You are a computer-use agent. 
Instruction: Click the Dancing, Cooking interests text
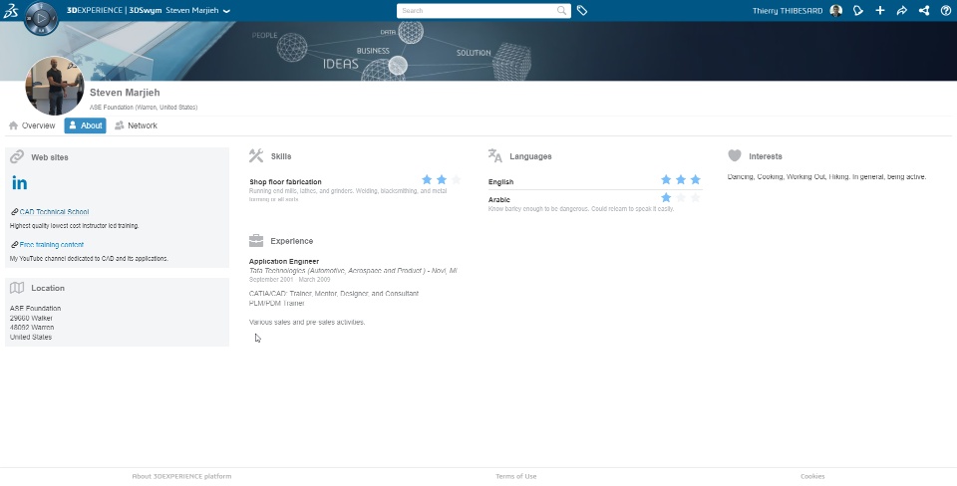coord(827,177)
